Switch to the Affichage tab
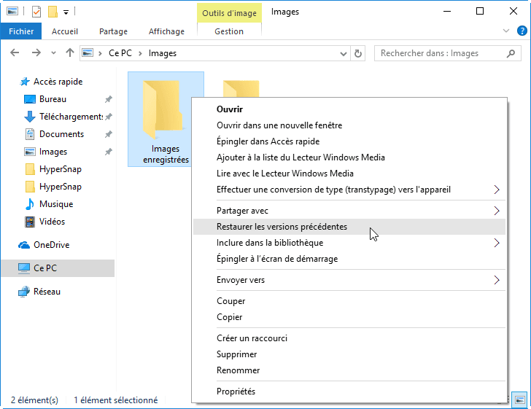The width and height of the screenshot is (531, 409). click(166, 31)
